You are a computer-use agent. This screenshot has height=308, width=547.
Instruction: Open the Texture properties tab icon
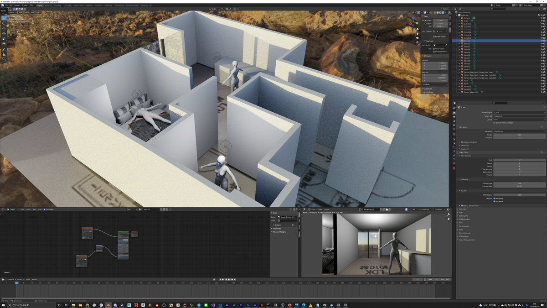click(x=454, y=168)
